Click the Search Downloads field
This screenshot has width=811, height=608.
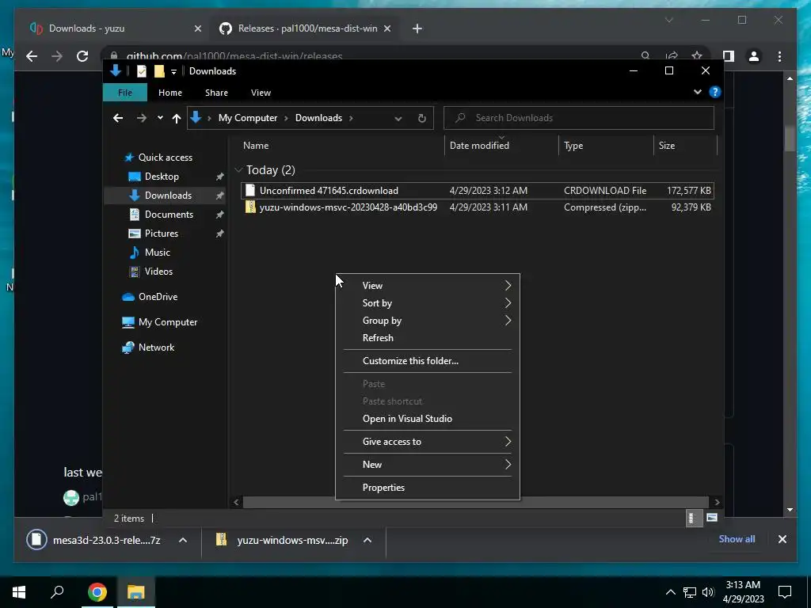pos(579,118)
